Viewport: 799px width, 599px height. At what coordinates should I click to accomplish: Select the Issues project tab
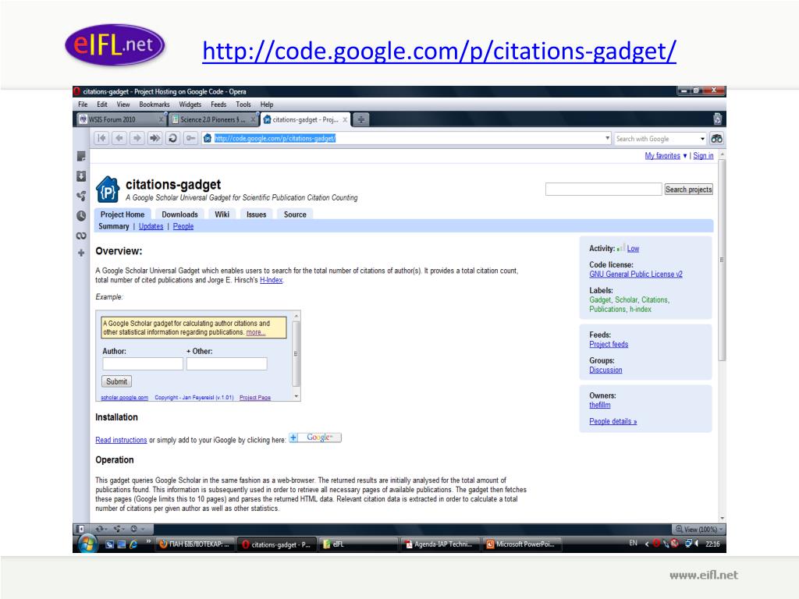click(x=256, y=214)
